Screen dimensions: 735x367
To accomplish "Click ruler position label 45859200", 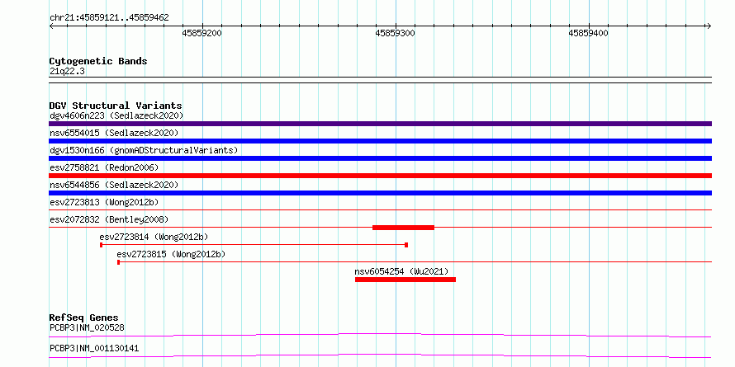I will [x=202, y=33].
